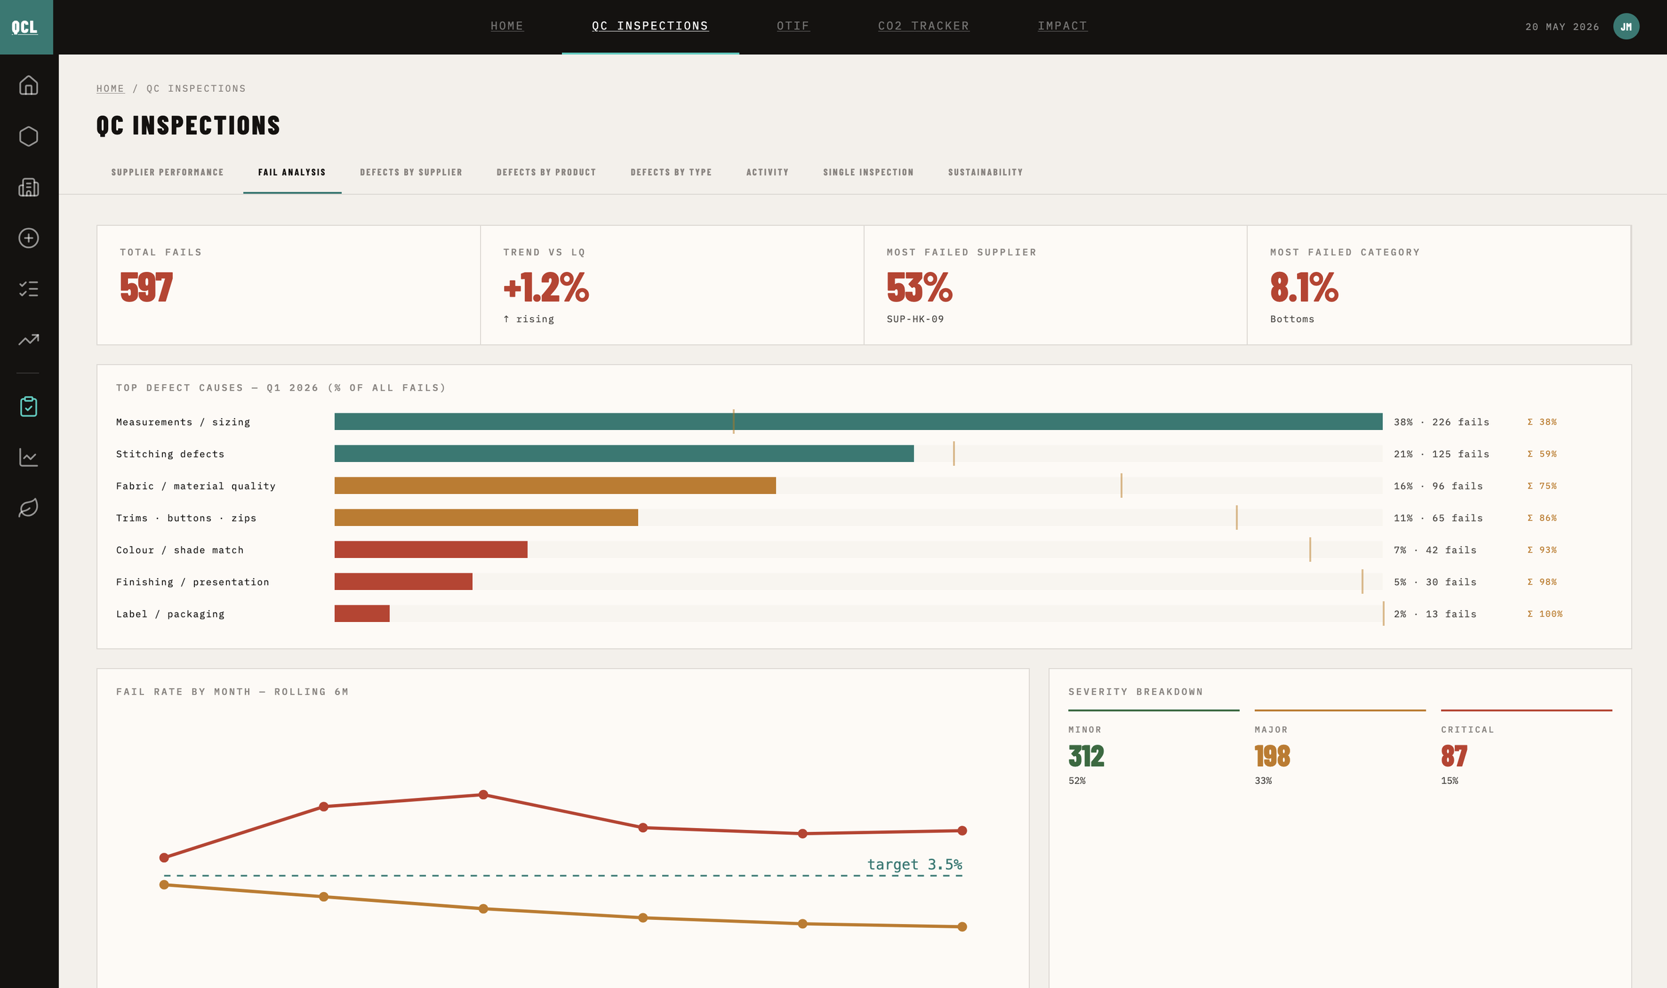Viewport: 1667px width, 988px height.
Task: Open the Activity tab
Action: click(x=767, y=172)
